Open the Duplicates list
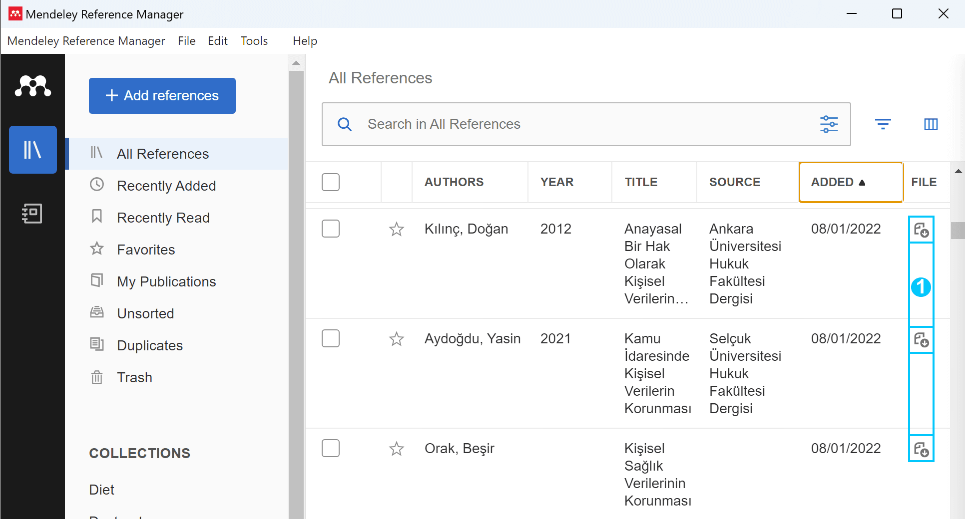This screenshot has width=965, height=519. point(177,345)
